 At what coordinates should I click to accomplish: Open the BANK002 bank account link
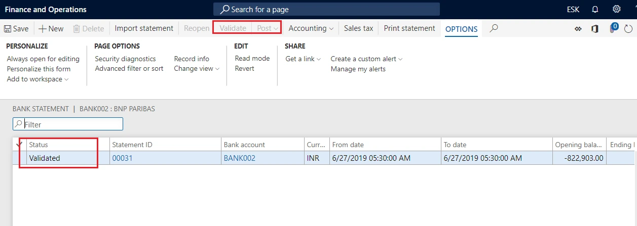239,158
